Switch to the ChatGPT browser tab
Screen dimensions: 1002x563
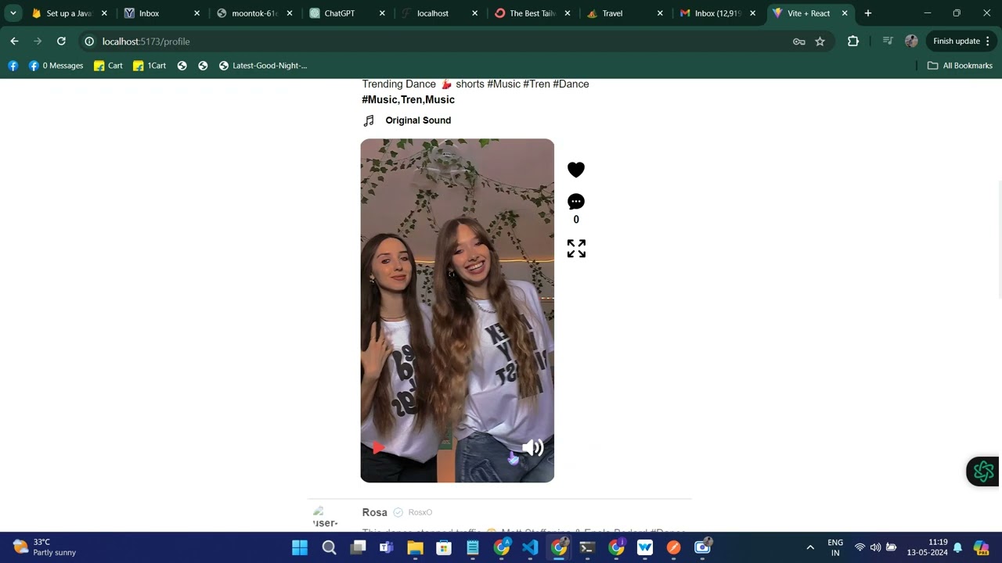339,13
